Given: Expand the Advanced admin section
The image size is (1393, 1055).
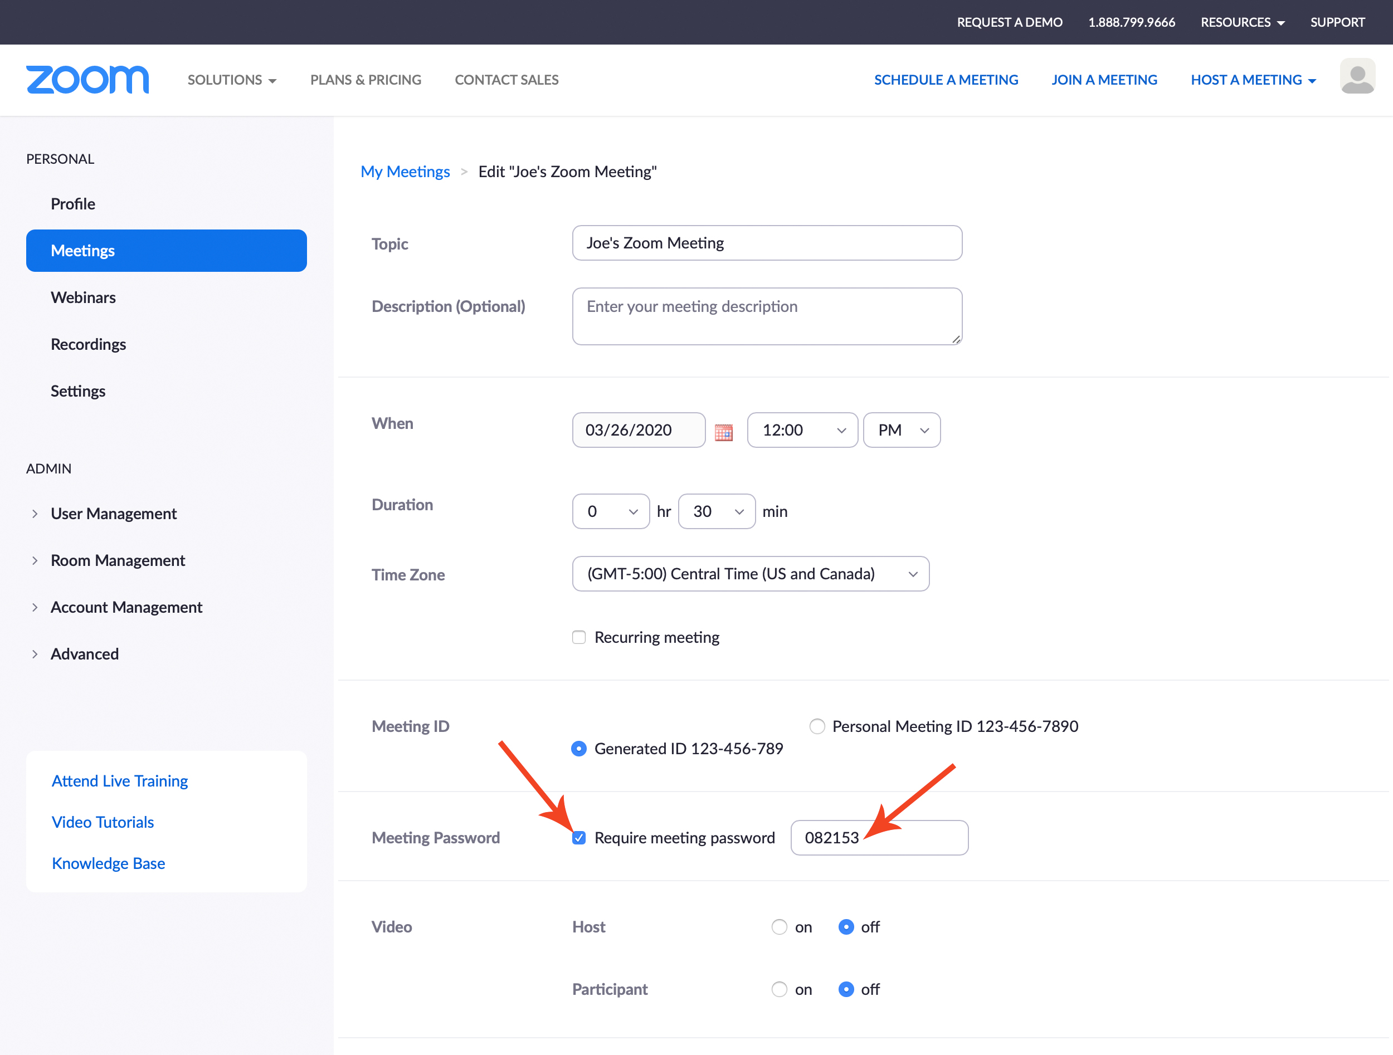Looking at the screenshot, I should (84, 654).
